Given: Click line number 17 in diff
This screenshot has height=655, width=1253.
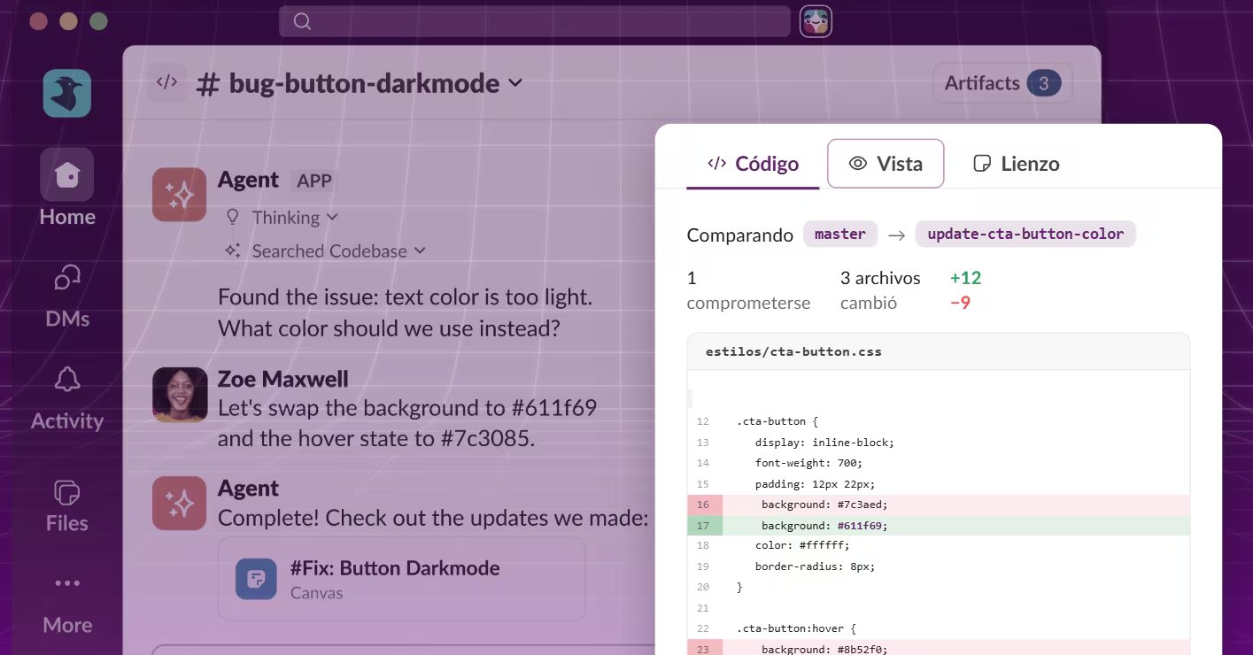Looking at the screenshot, I should coord(704,526).
